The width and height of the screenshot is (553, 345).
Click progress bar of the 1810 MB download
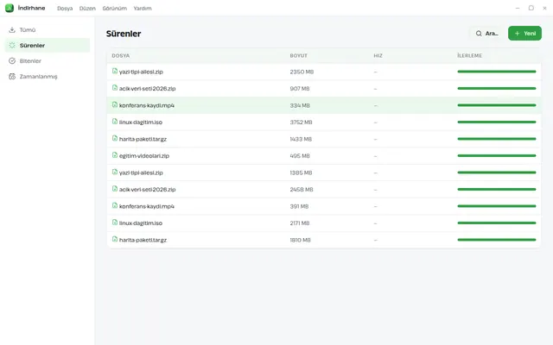497,240
